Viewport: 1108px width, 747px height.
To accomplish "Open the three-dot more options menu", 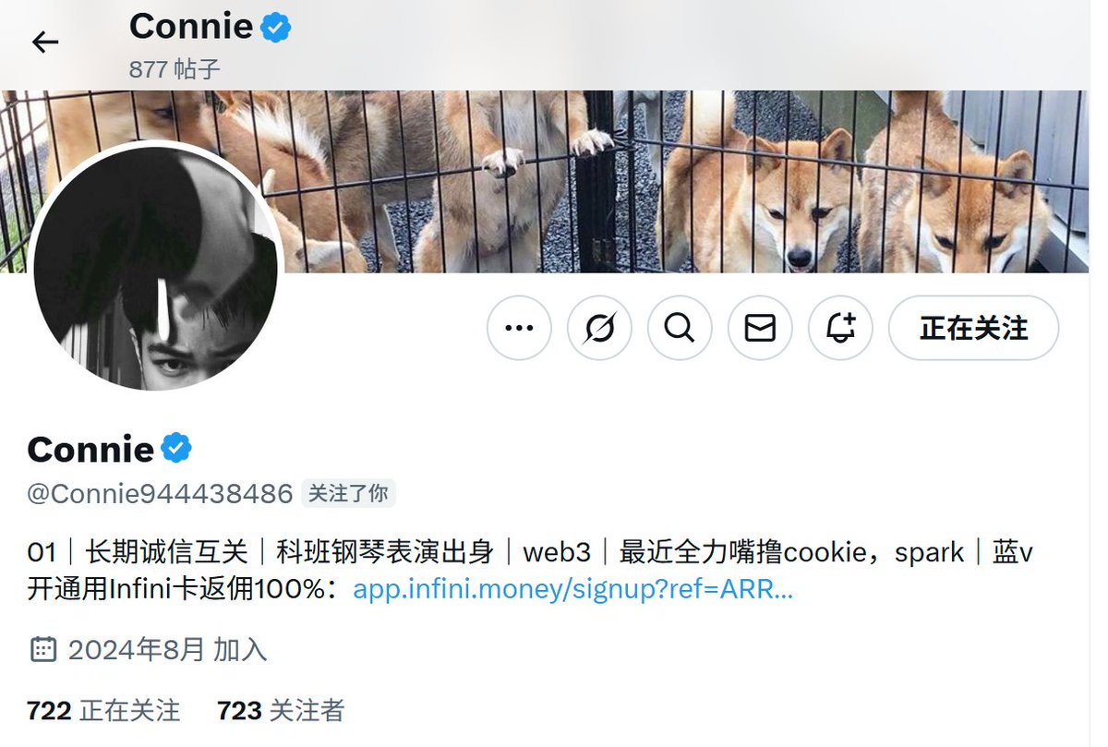I will (x=519, y=328).
